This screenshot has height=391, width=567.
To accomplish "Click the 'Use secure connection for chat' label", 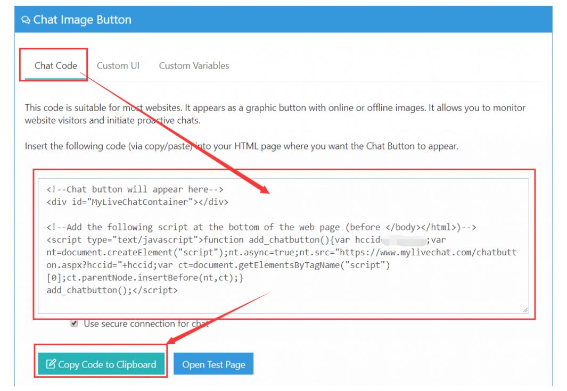I will (146, 323).
